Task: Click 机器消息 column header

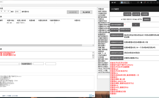Action: [32, 20]
